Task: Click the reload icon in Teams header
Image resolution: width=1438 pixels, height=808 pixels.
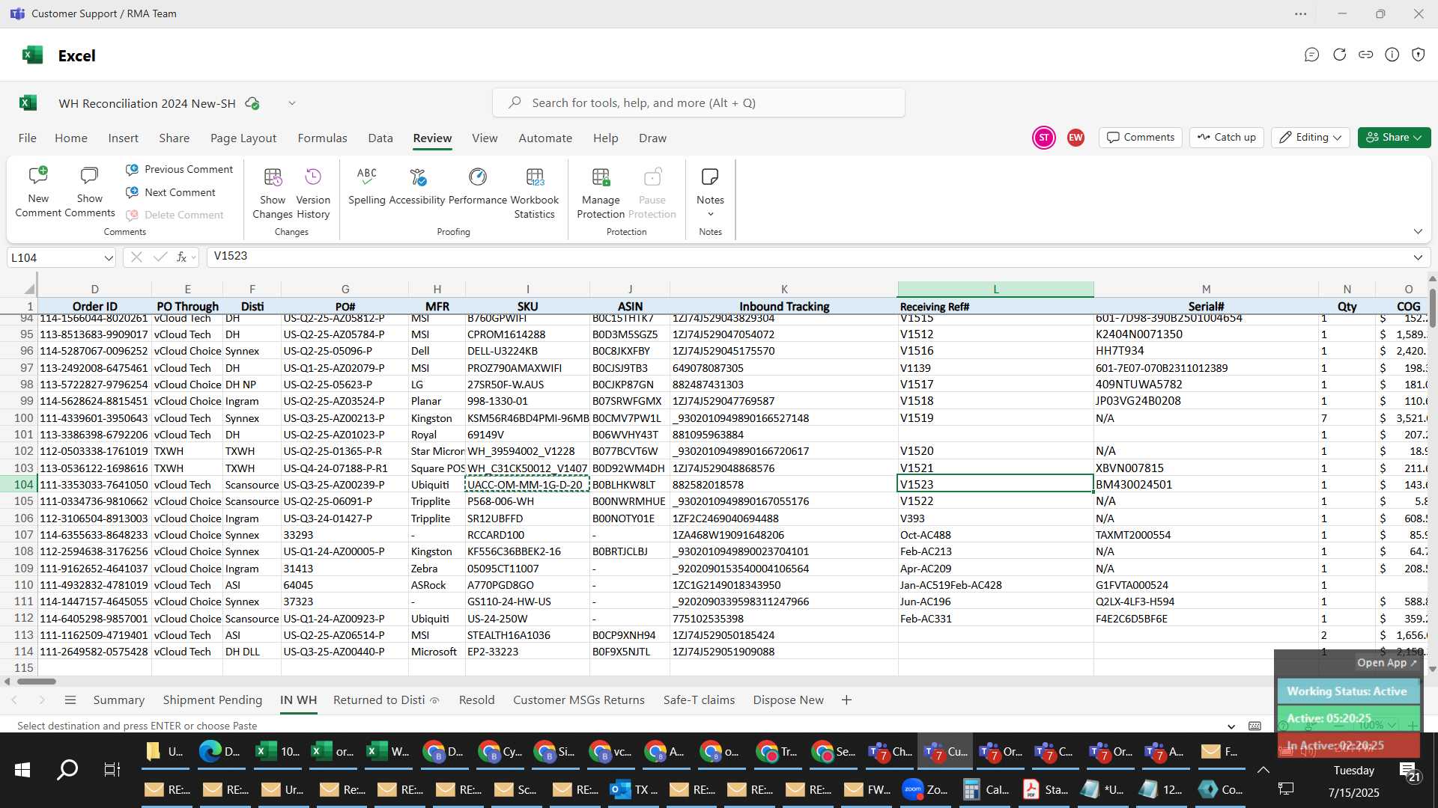Action: [x=1339, y=55]
